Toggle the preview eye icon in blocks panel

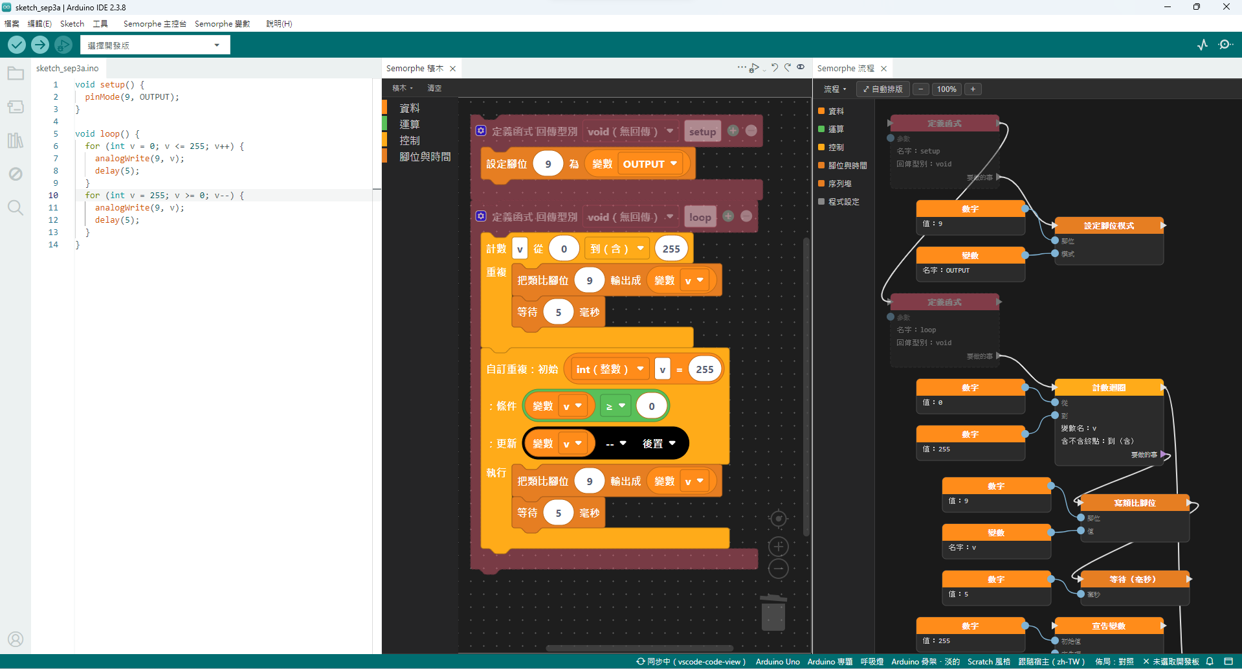[x=801, y=67]
